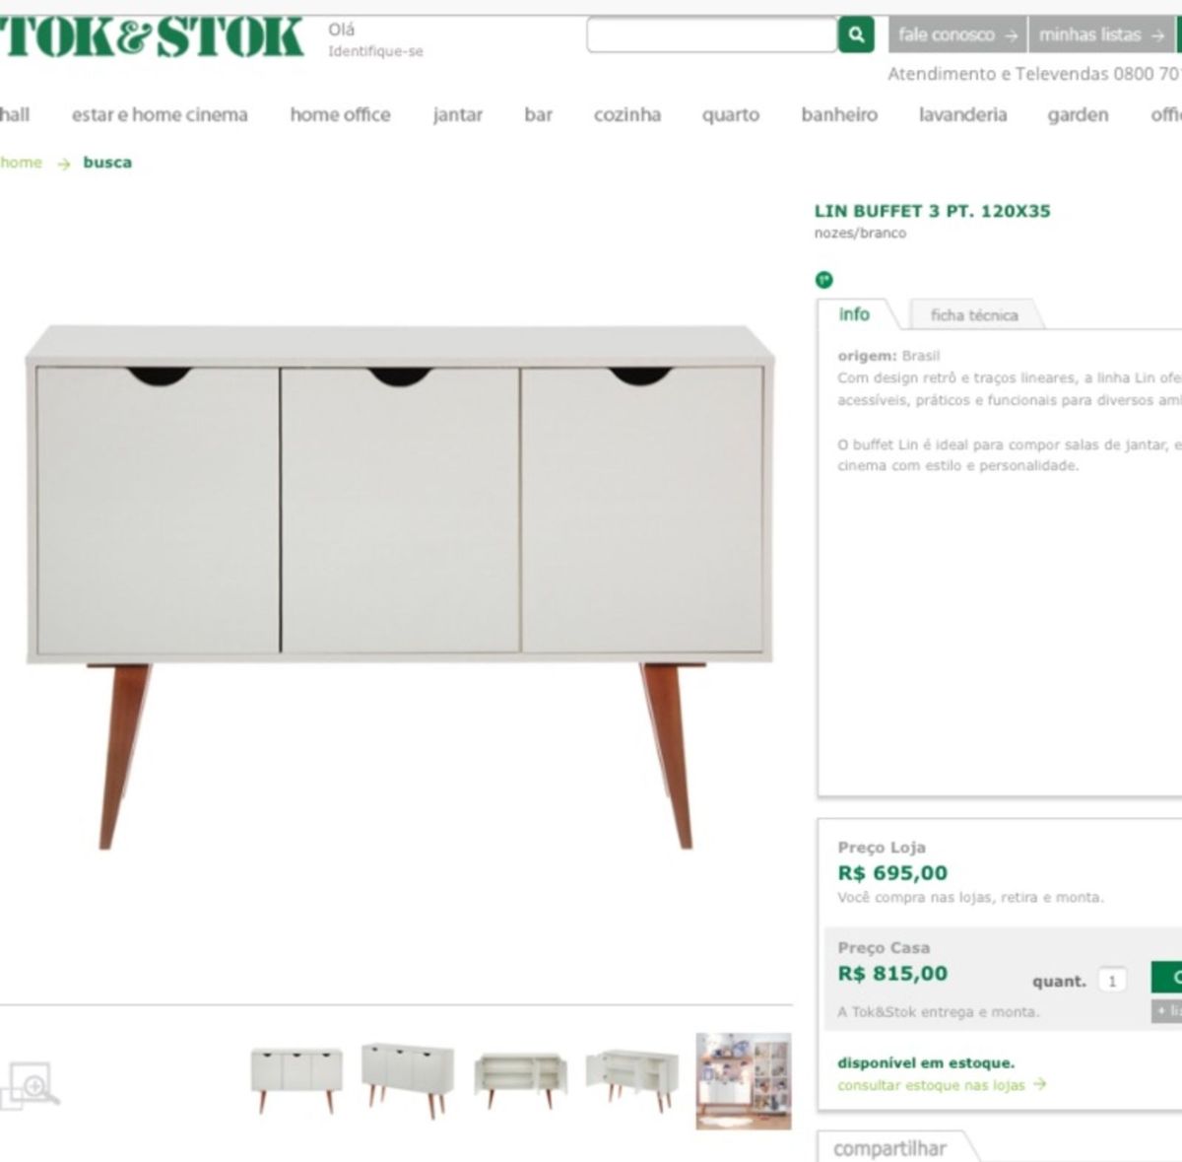Image resolution: width=1182 pixels, height=1162 pixels.
Task: Switch to the ficha técnica tab
Action: pyautogui.click(x=973, y=315)
